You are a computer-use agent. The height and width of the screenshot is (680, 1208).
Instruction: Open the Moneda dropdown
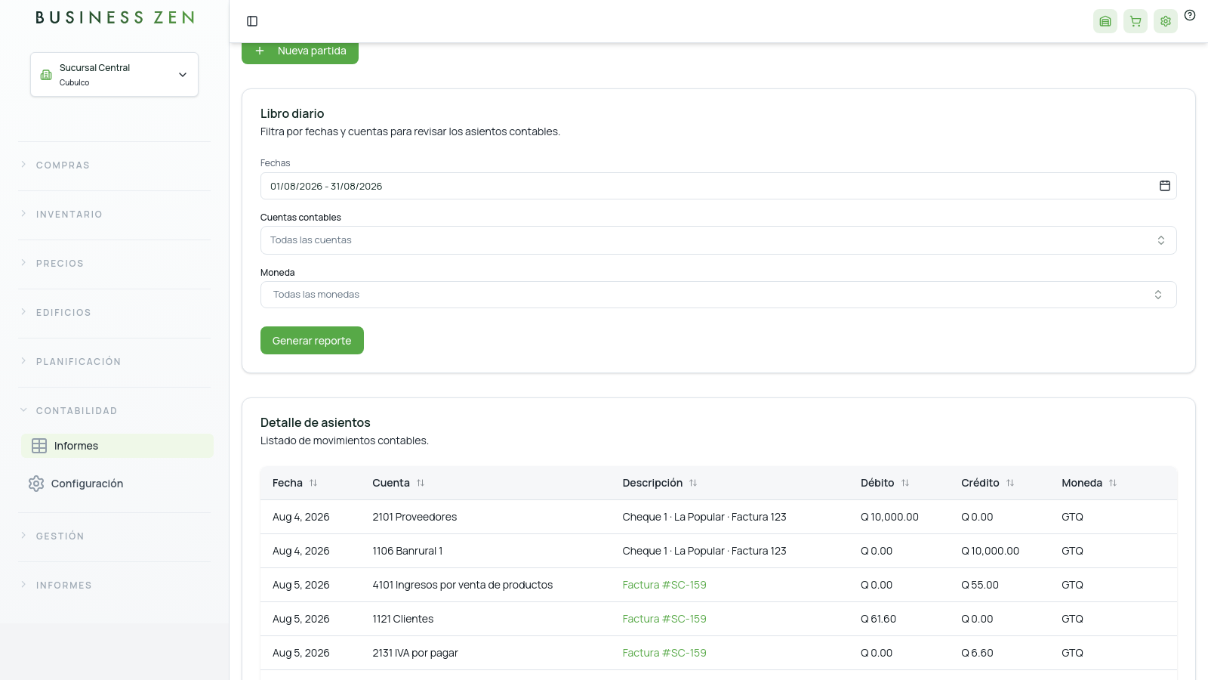tap(718, 295)
